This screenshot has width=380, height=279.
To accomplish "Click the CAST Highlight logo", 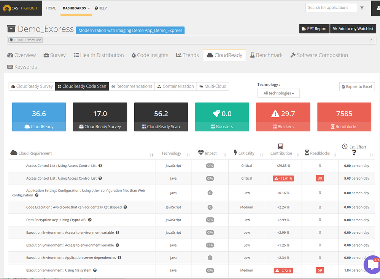I will coord(21,8).
